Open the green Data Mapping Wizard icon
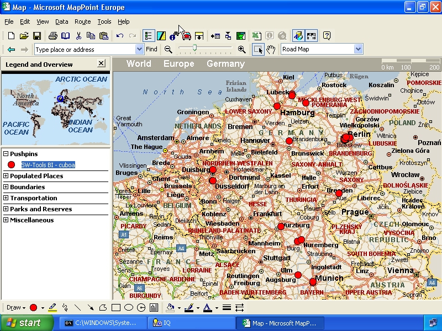This screenshot has width=442, height=331. (x=241, y=36)
